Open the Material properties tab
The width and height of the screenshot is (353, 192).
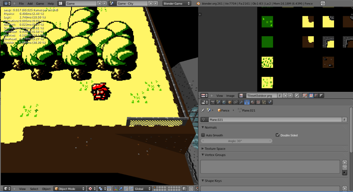click(x=253, y=102)
